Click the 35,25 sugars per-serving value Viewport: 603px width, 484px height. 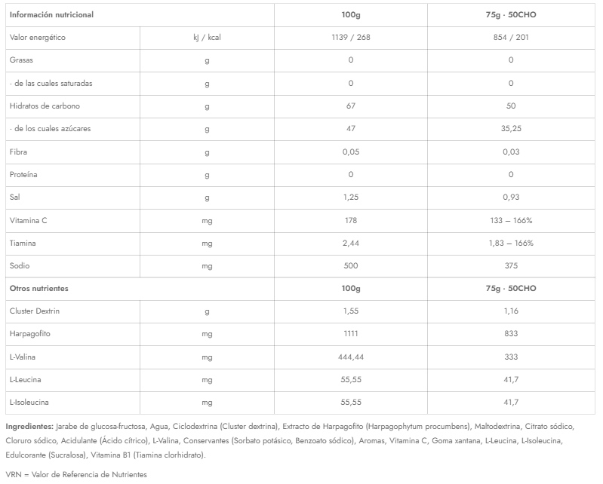[511, 129]
